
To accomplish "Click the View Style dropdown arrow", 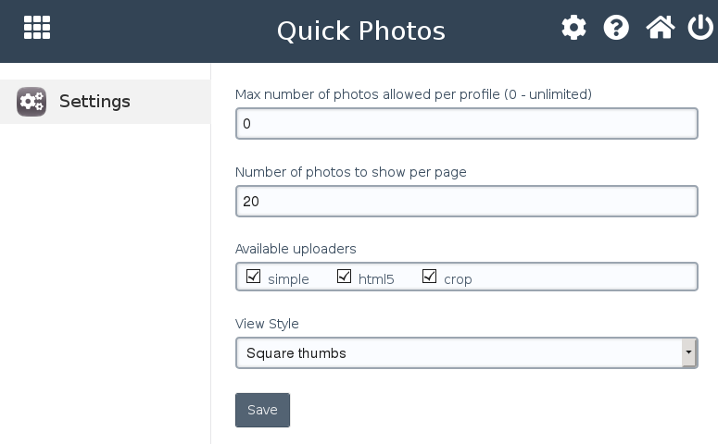I will [x=688, y=353].
